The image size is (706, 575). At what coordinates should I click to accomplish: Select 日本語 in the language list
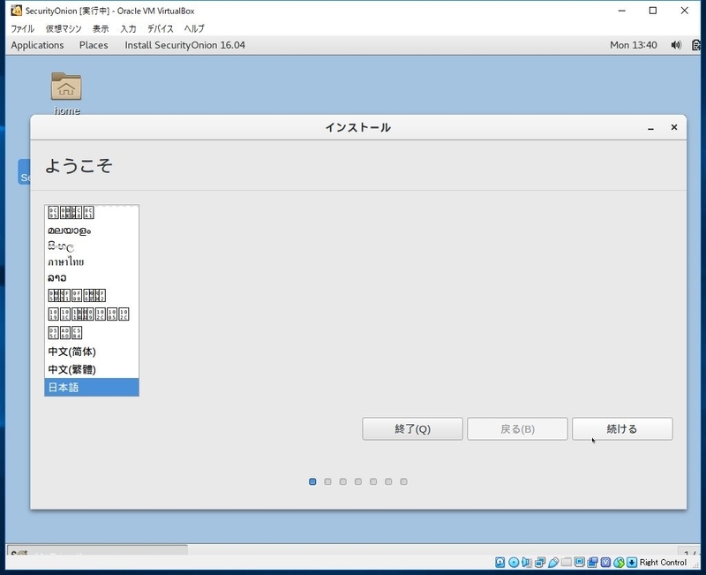[92, 388]
